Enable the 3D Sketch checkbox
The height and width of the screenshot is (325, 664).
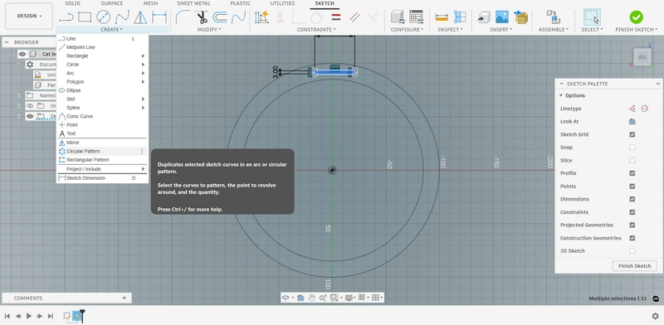click(x=632, y=251)
